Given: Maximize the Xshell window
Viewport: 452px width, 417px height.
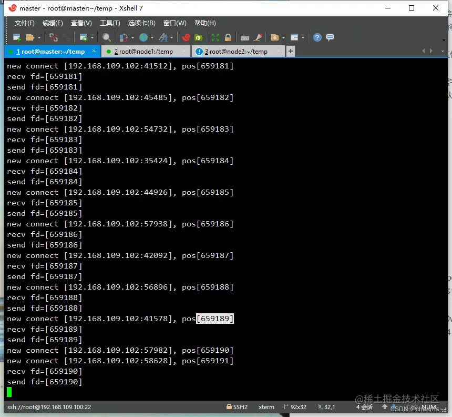Looking at the screenshot, I should coord(412,8).
